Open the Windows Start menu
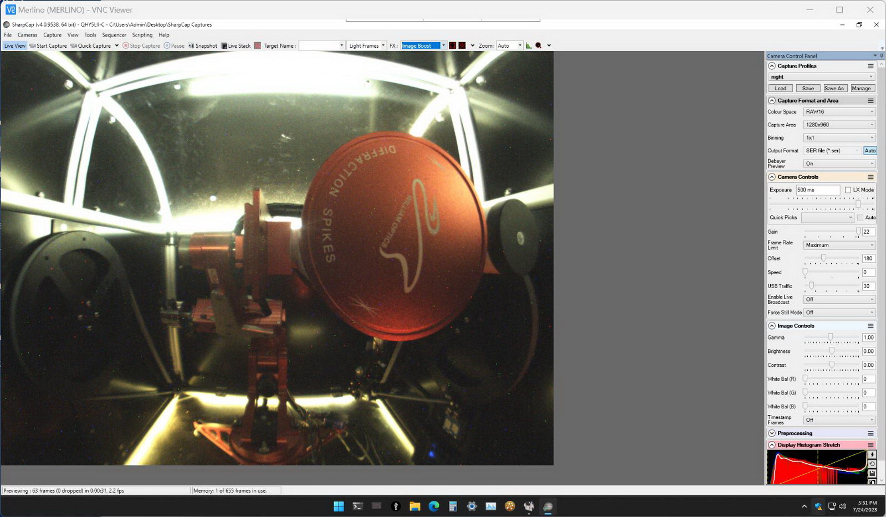 (339, 506)
